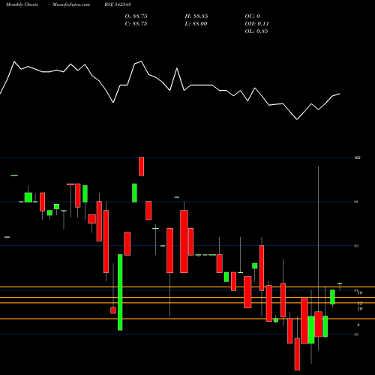The image size is (375, 375).
Task: Click the 'OC: 0' reading
Action: click(253, 16)
